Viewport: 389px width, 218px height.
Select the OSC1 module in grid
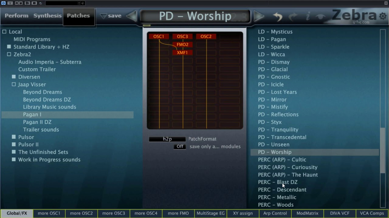point(159,36)
